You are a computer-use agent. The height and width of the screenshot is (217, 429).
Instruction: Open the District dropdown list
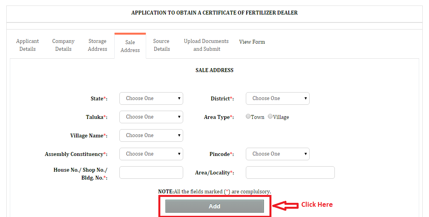point(278,98)
